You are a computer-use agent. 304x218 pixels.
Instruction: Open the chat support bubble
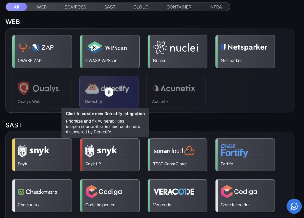(x=294, y=206)
